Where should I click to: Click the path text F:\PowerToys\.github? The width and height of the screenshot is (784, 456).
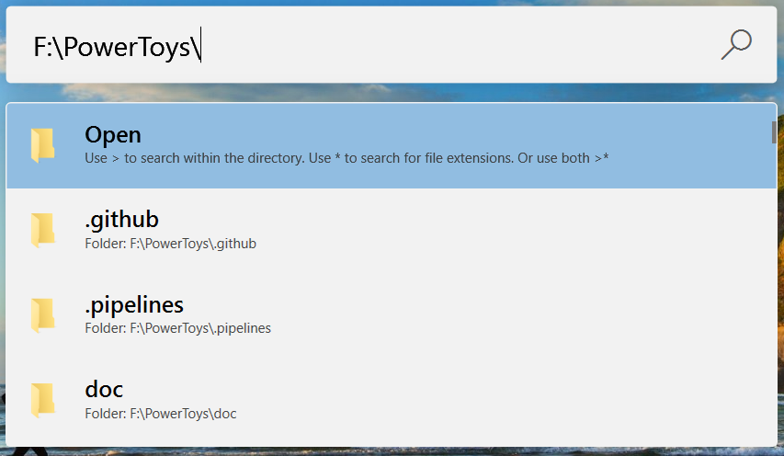(x=170, y=244)
